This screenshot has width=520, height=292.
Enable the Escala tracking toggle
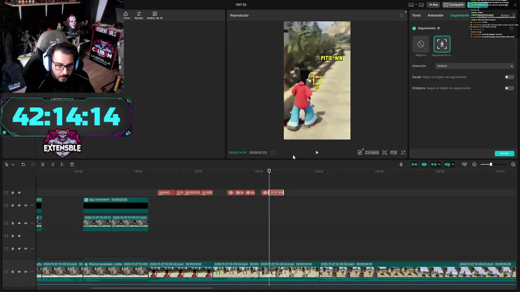509,77
